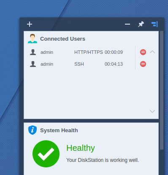Click the widget panel vertical scrollbar
This screenshot has width=168, height=175.
tap(162, 90)
